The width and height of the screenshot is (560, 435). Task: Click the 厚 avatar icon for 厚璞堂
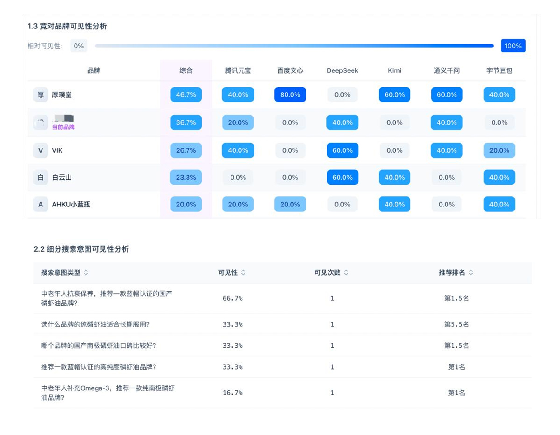[x=41, y=95]
